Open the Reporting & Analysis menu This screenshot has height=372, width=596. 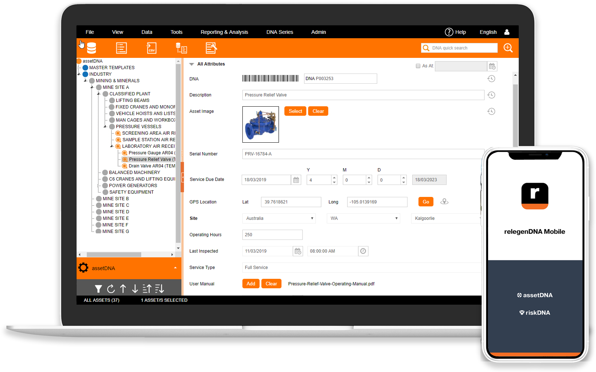[x=224, y=32]
